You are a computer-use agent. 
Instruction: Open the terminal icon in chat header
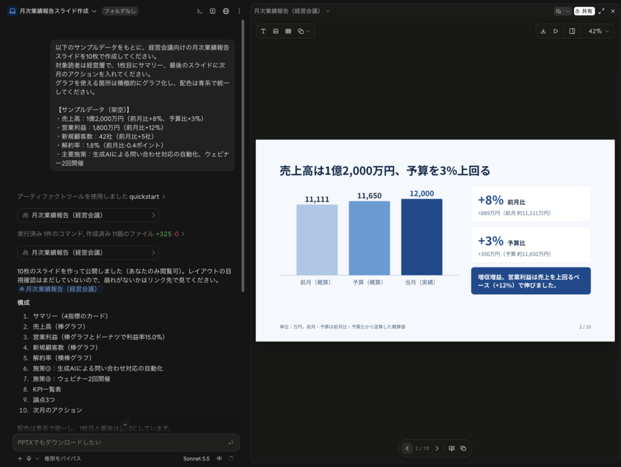click(x=200, y=11)
